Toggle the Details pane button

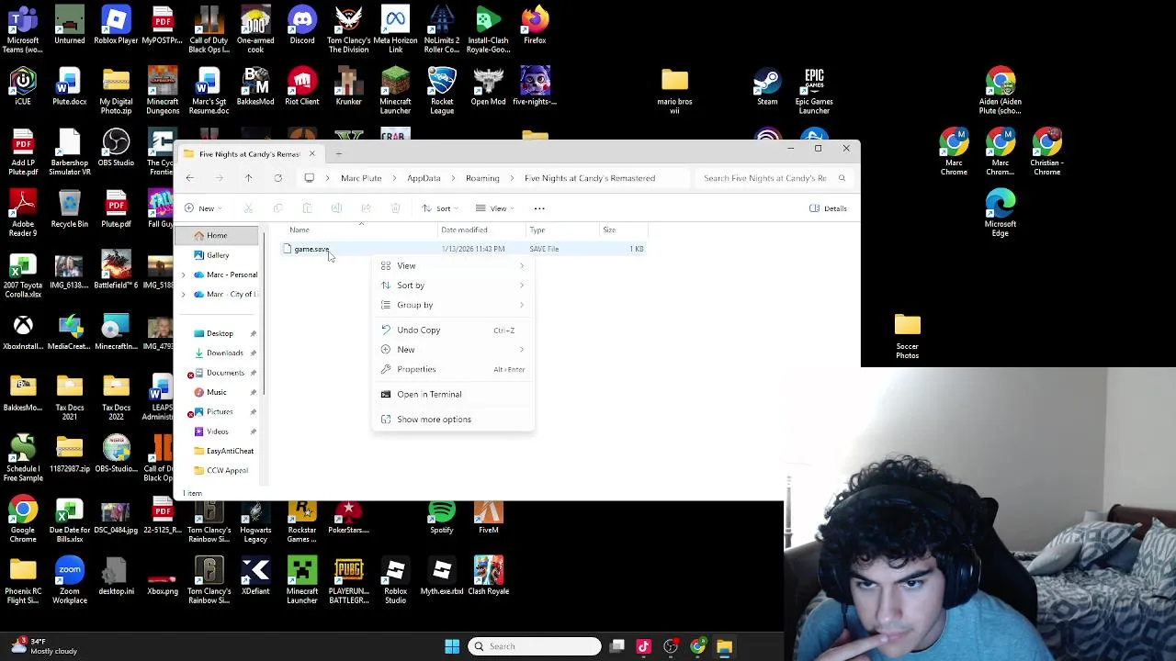828,208
